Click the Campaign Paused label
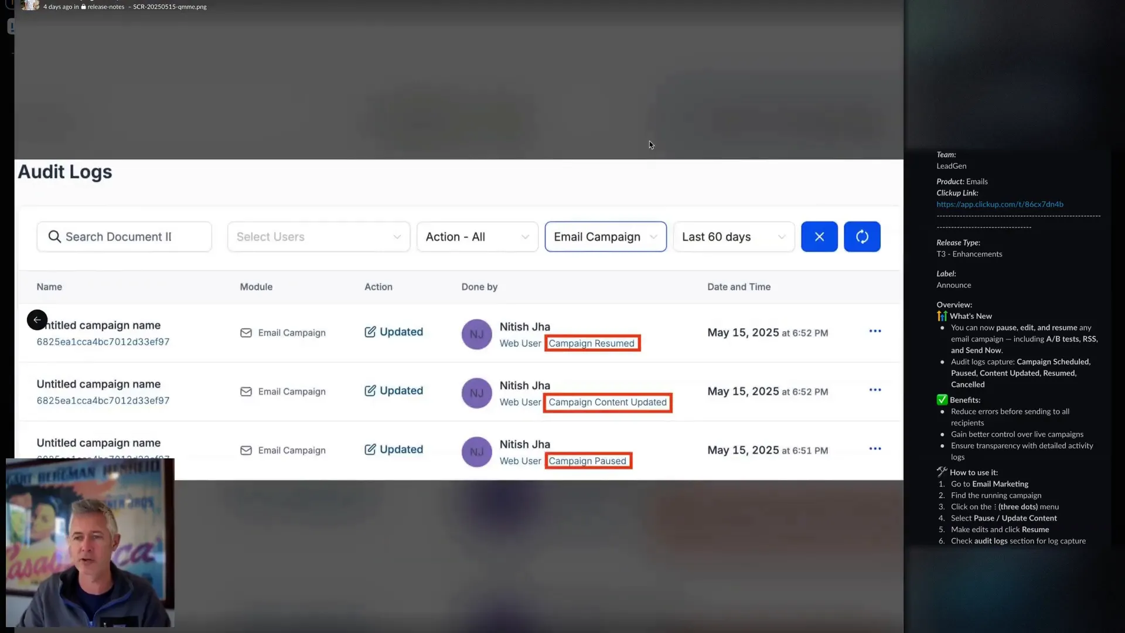Viewport: 1125px width, 633px height. (588, 461)
